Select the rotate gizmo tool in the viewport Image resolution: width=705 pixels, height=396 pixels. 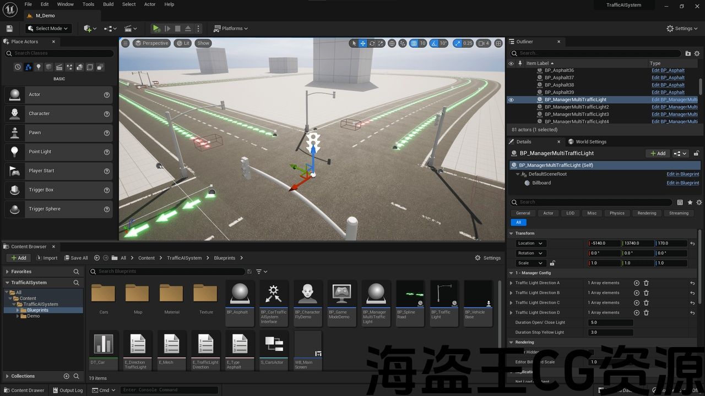click(372, 43)
